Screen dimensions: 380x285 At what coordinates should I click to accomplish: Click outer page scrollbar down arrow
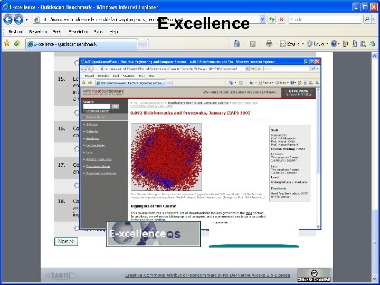375,279
